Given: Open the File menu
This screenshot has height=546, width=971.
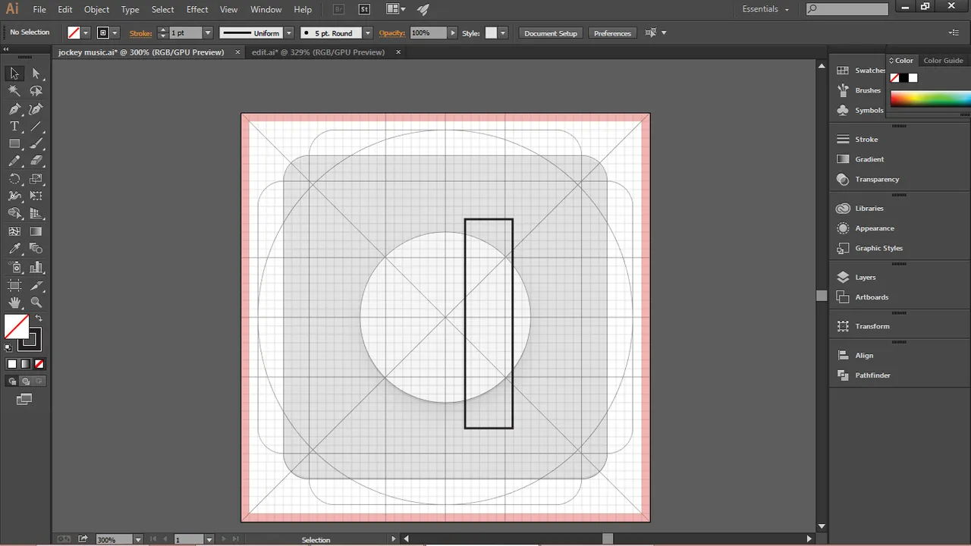Looking at the screenshot, I should (39, 9).
